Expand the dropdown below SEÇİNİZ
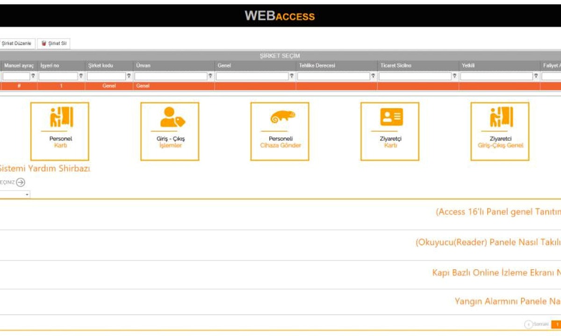 14,194
